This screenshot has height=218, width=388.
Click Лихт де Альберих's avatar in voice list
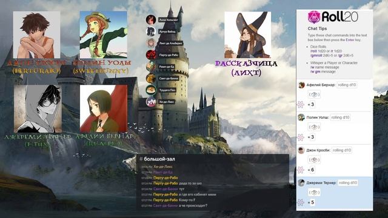(x=151, y=43)
